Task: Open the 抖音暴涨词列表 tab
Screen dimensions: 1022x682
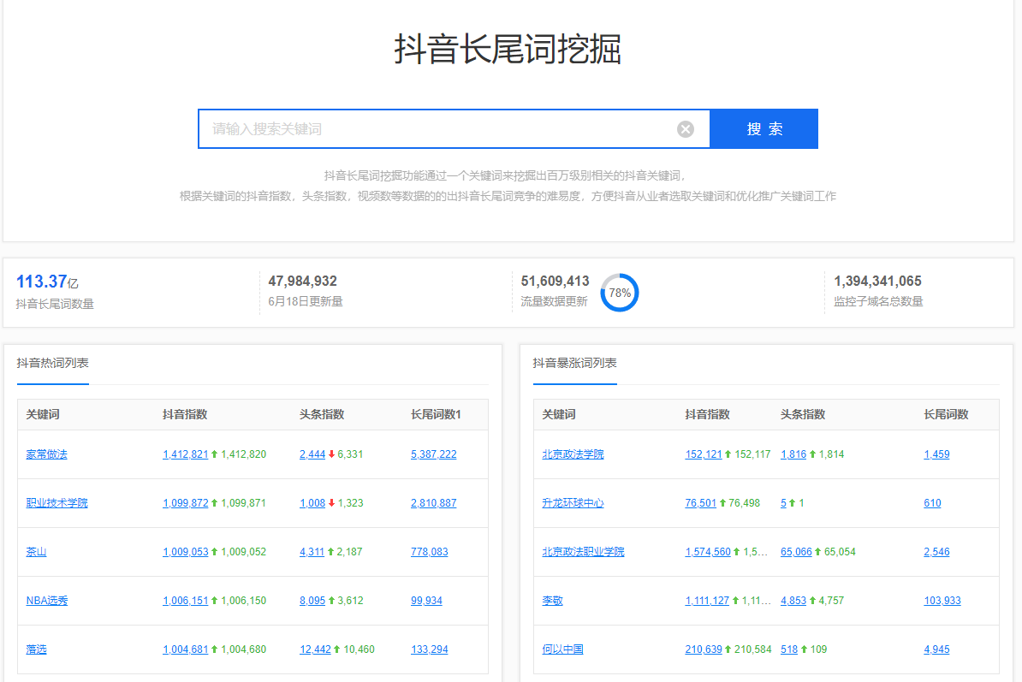Action: click(575, 363)
